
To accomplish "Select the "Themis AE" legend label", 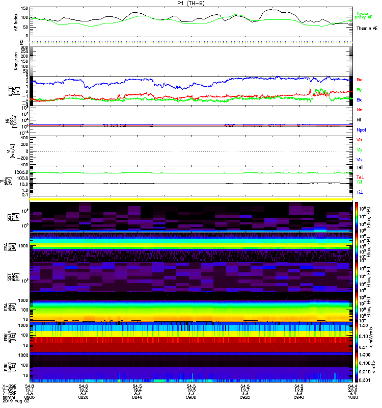I will [x=367, y=29].
